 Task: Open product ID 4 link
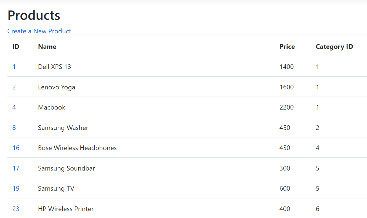pos(14,107)
